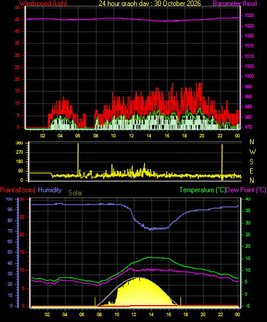Click the 1010 barometer scale value
Screen dimensions: 267x322
click(249, 56)
